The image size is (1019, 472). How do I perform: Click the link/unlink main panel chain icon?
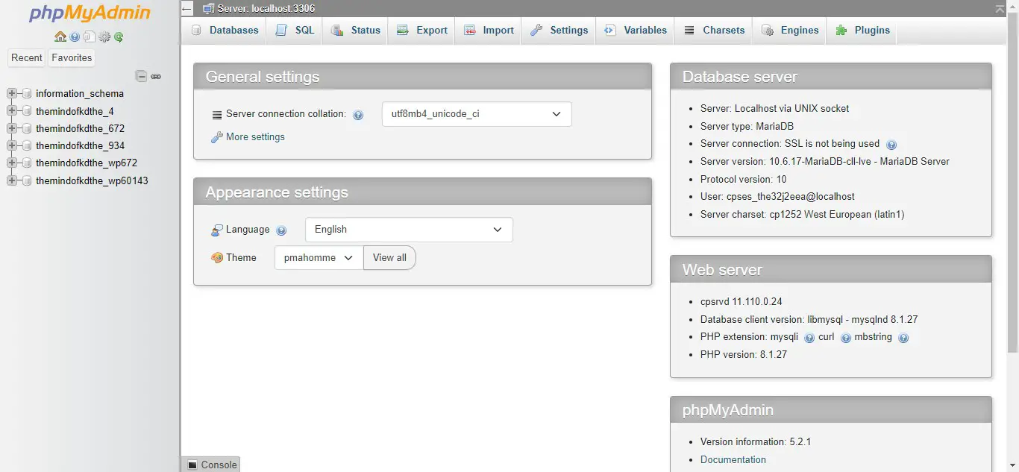(156, 76)
